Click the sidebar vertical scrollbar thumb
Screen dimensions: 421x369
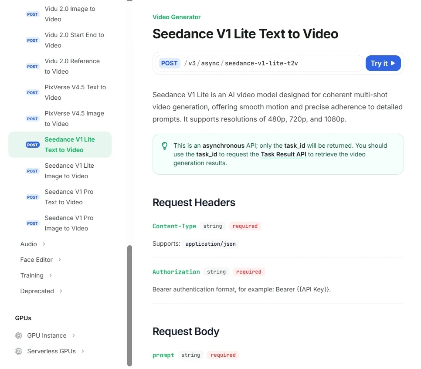(x=130, y=306)
